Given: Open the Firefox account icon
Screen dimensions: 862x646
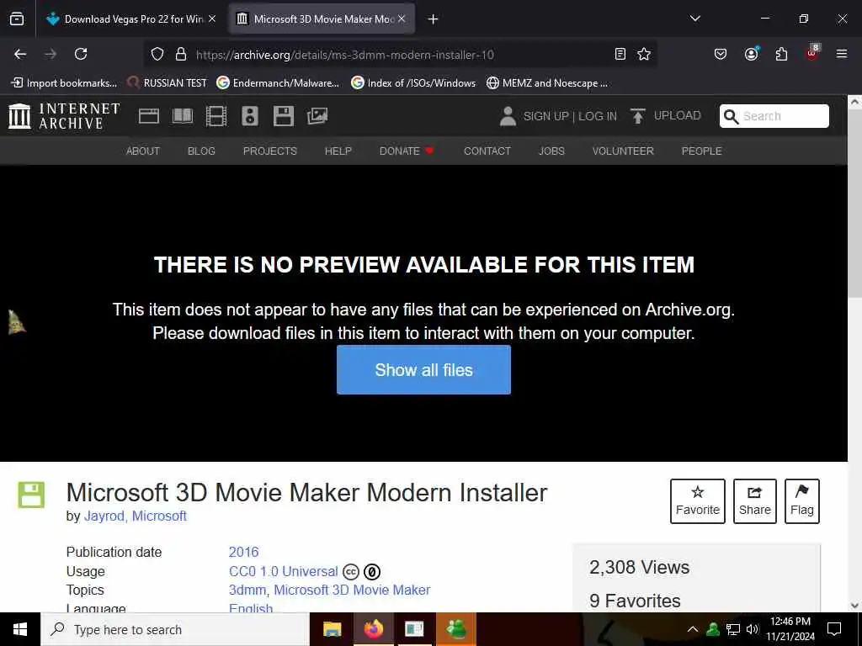Looking at the screenshot, I should click(x=751, y=54).
